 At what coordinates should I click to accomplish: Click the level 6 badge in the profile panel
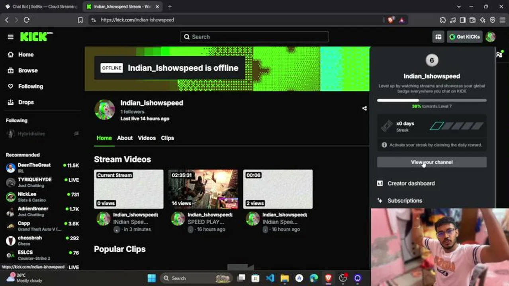(x=432, y=60)
